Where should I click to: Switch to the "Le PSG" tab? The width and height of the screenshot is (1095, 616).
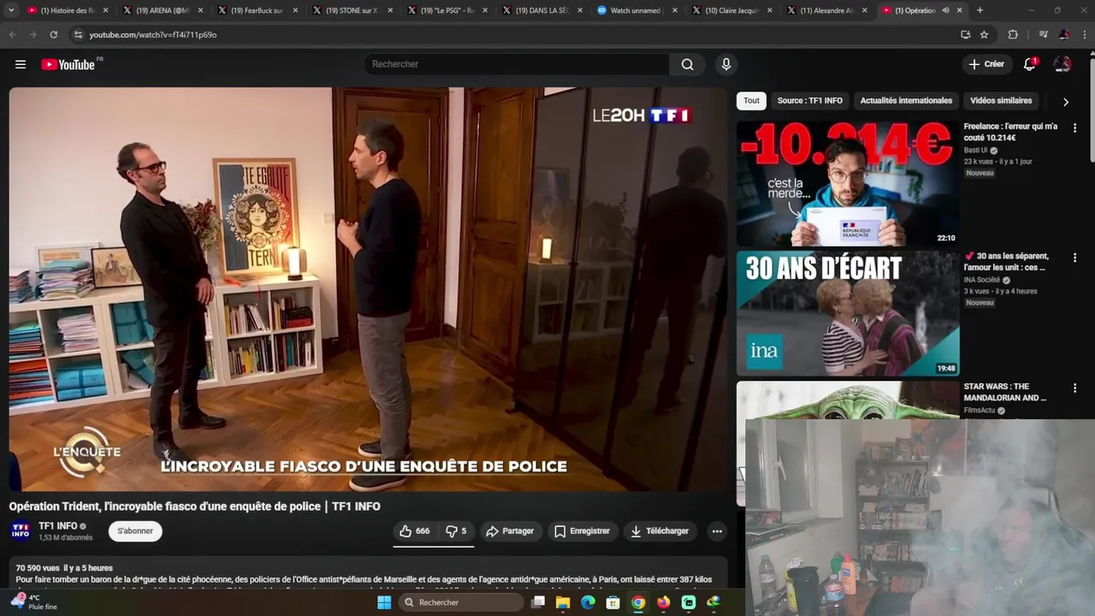(x=447, y=10)
